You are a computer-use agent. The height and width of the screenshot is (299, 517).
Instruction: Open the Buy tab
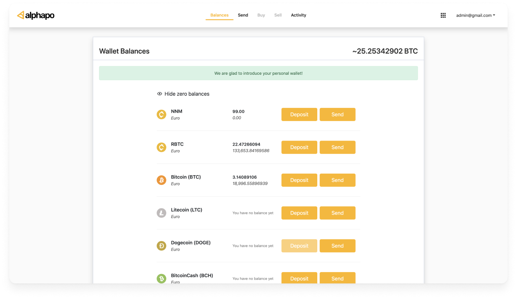(x=261, y=15)
